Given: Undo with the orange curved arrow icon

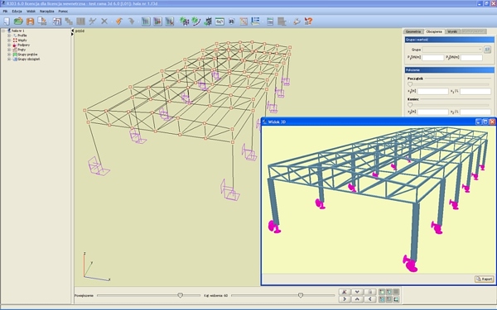Looking at the screenshot, I should pos(118,21).
